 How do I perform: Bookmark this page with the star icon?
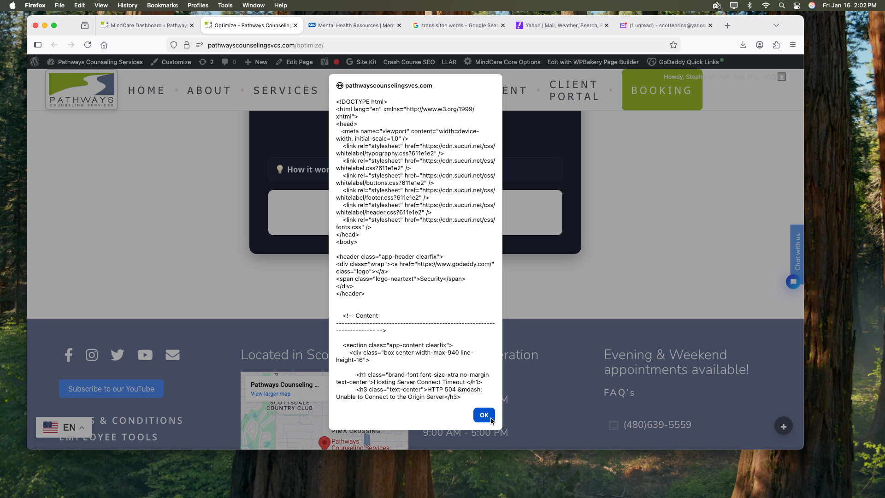[673, 45]
